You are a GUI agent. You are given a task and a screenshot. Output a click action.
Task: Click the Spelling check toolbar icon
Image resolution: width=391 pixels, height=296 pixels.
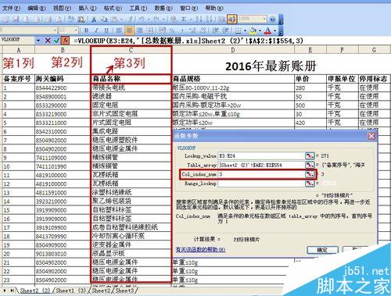(70, 20)
